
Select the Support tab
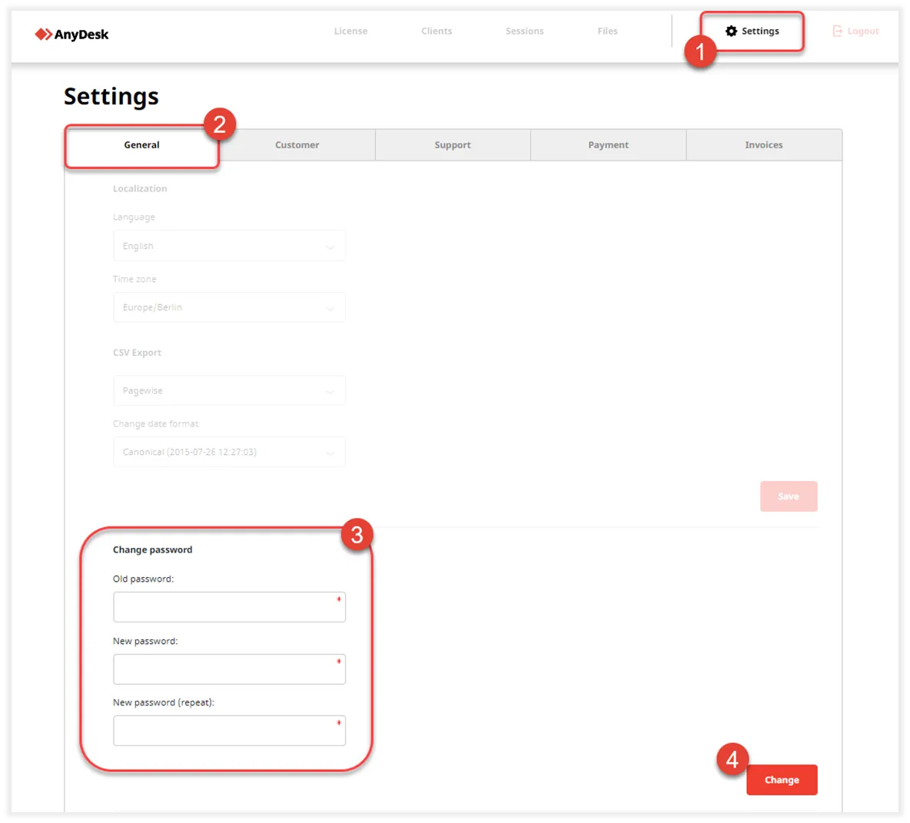(453, 145)
